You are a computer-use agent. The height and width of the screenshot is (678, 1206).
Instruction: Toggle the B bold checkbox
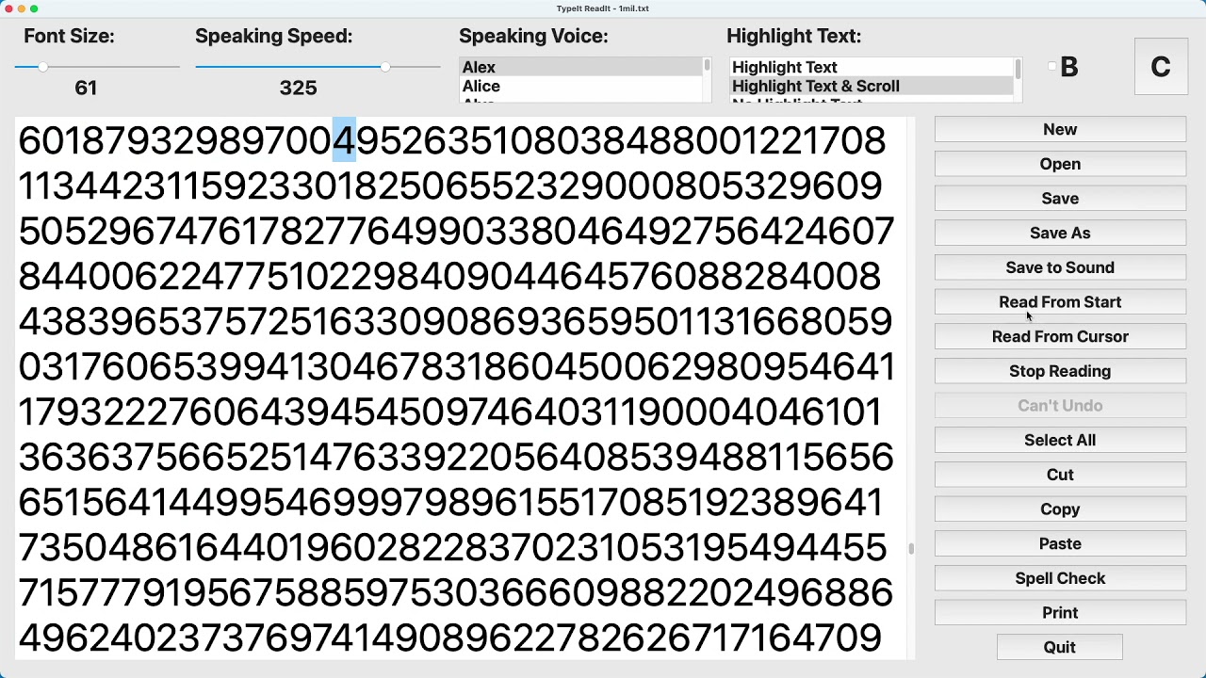coord(1052,67)
